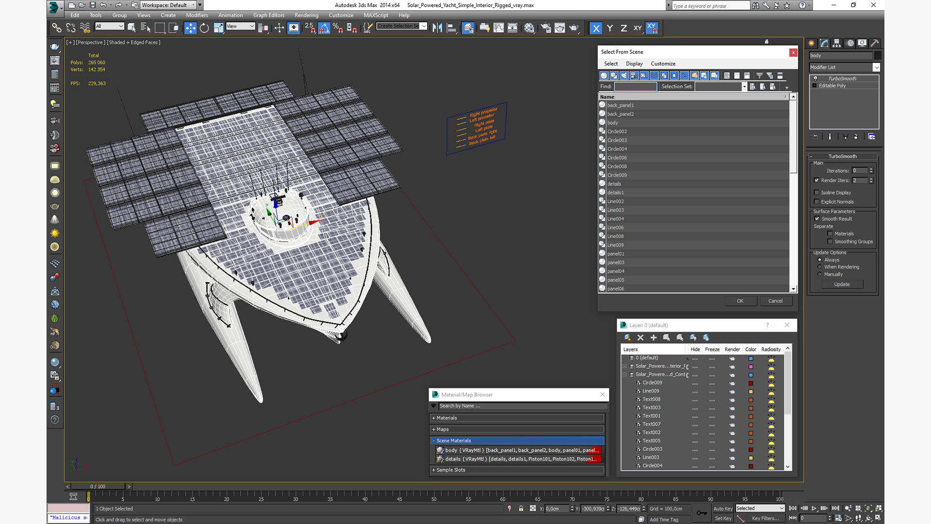Open the Render Setup icon
The image size is (931, 524).
(546, 28)
